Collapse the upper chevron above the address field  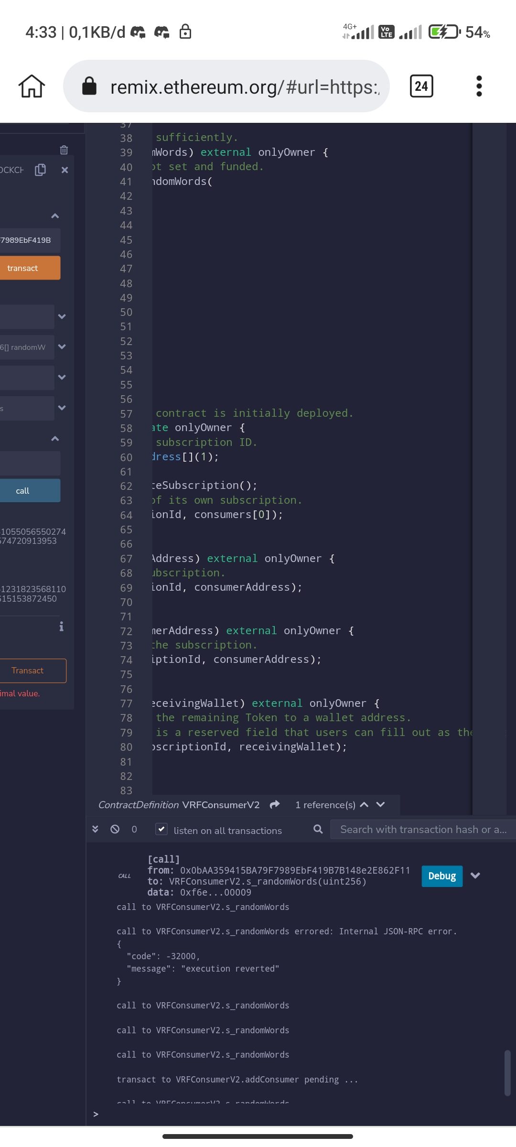(x=55, y=216)
